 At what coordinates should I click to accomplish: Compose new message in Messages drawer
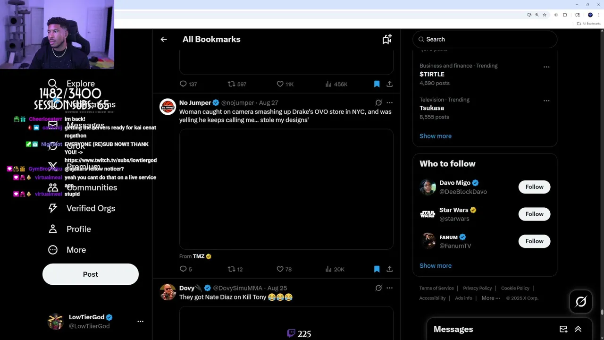(563, 329)
